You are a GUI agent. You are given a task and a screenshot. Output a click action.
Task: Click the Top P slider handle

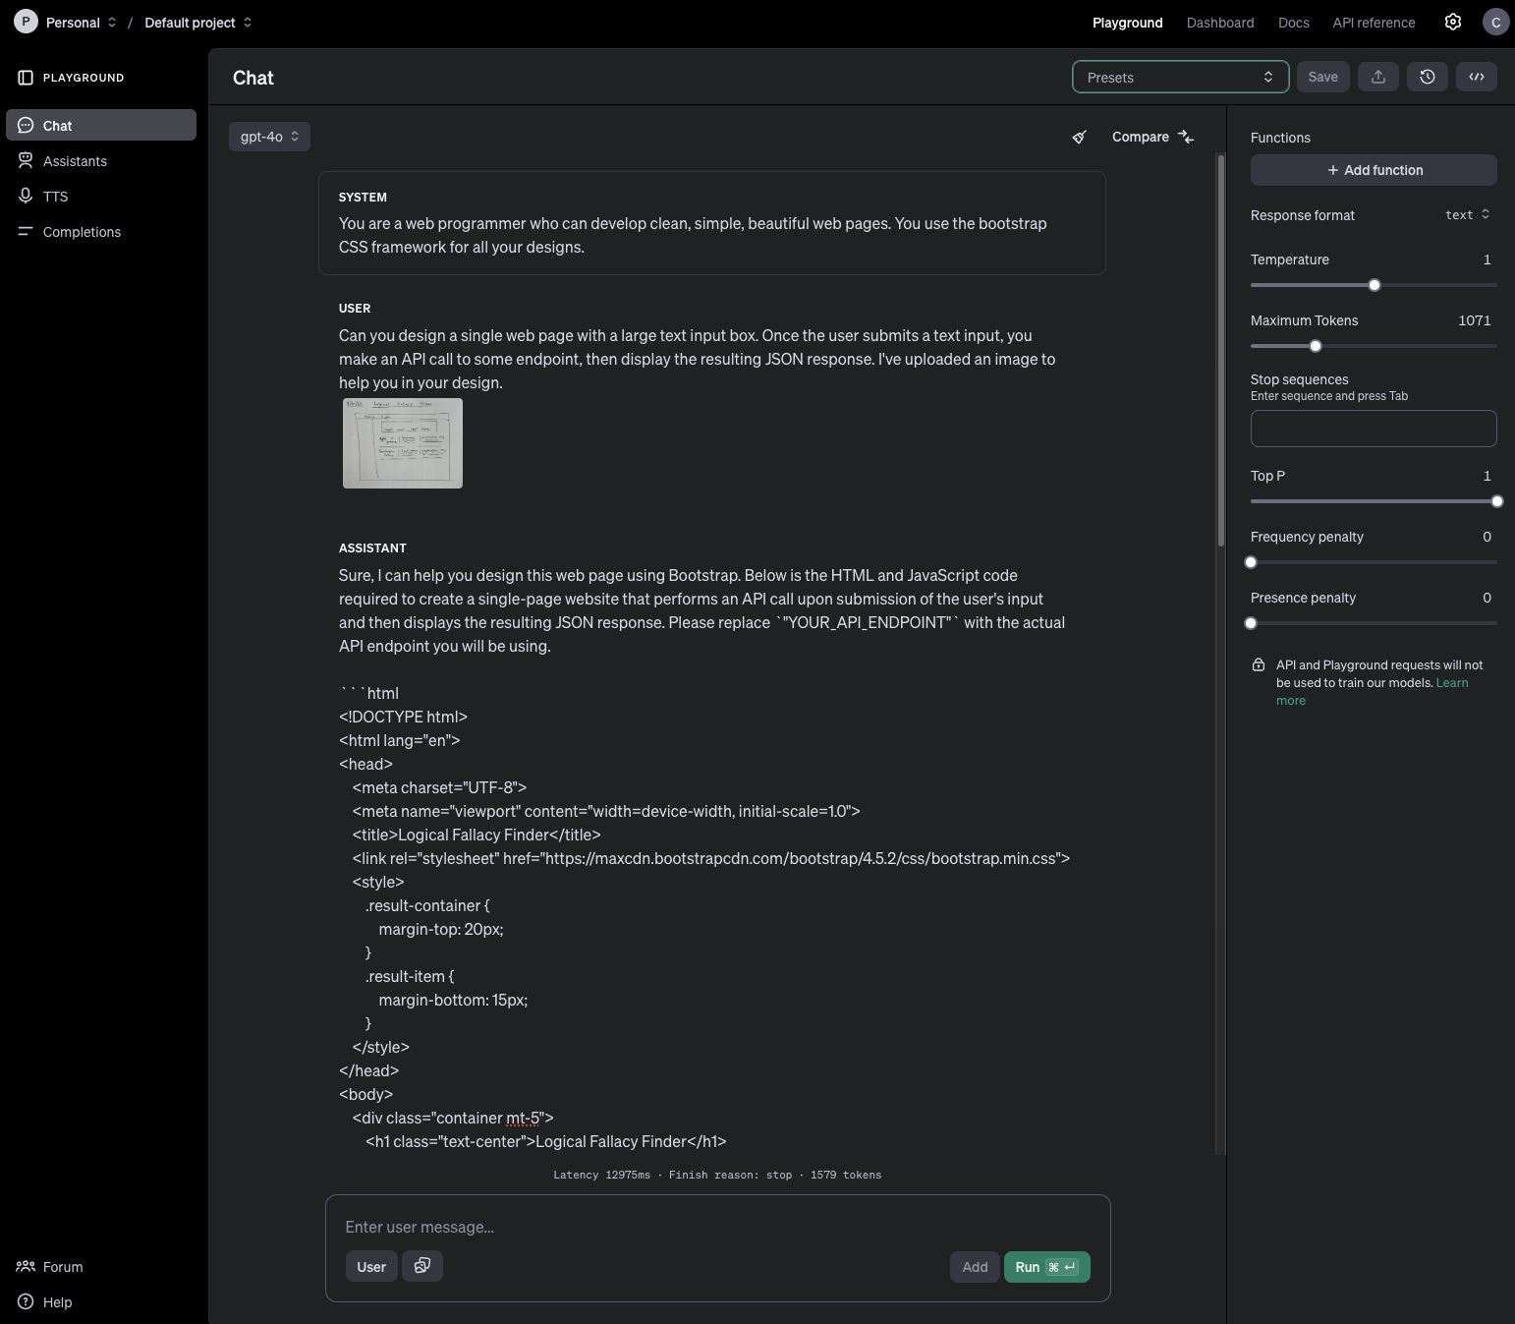[x=1497, y=501]
